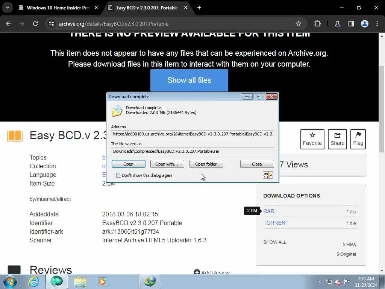View site information icon in address bar
The image size is (385, 289).
tap(51, 24)
